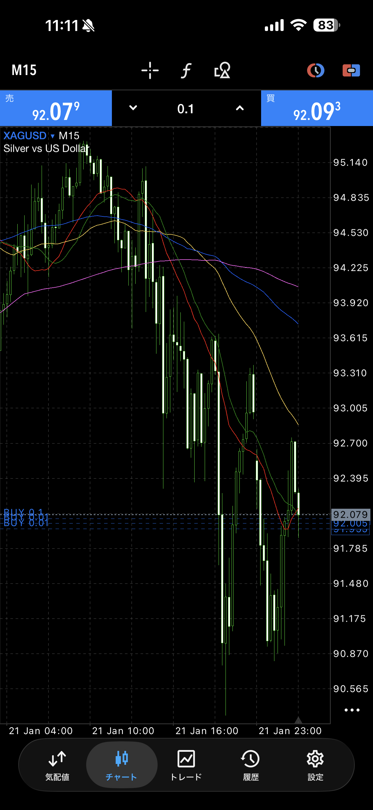Viewport: 373px width, 810px height.
Task: Edit the 0.1 lot volume field
Action: (x=186, y=109)
